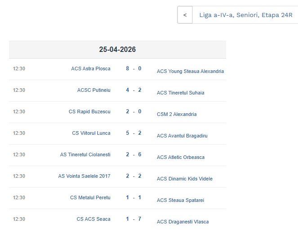This screenshot has width=298, height=240.
Task: Click the previous round arrow button
Action: pyautogui.click(x=185, y=15)
